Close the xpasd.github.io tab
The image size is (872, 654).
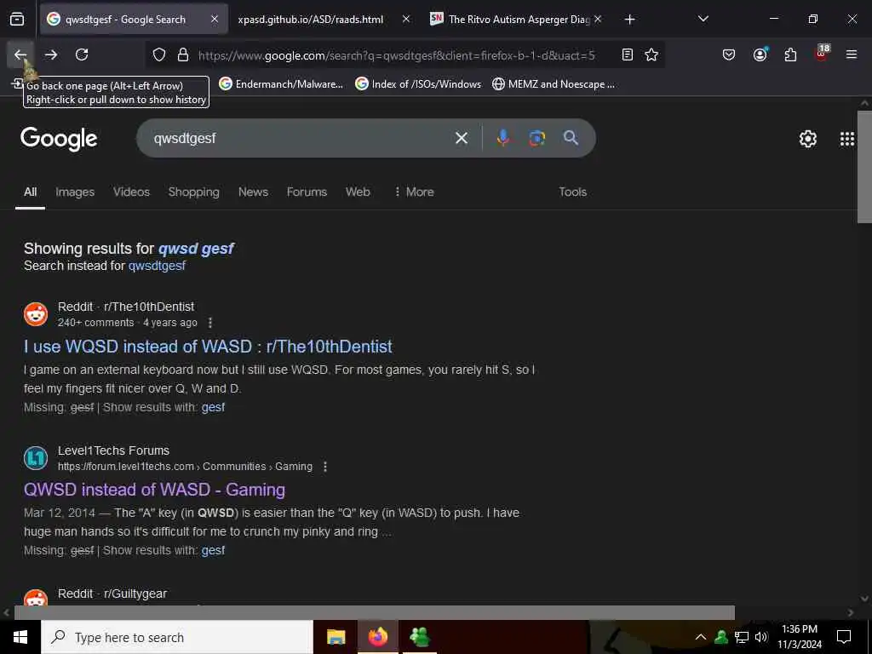pos(406,20)
